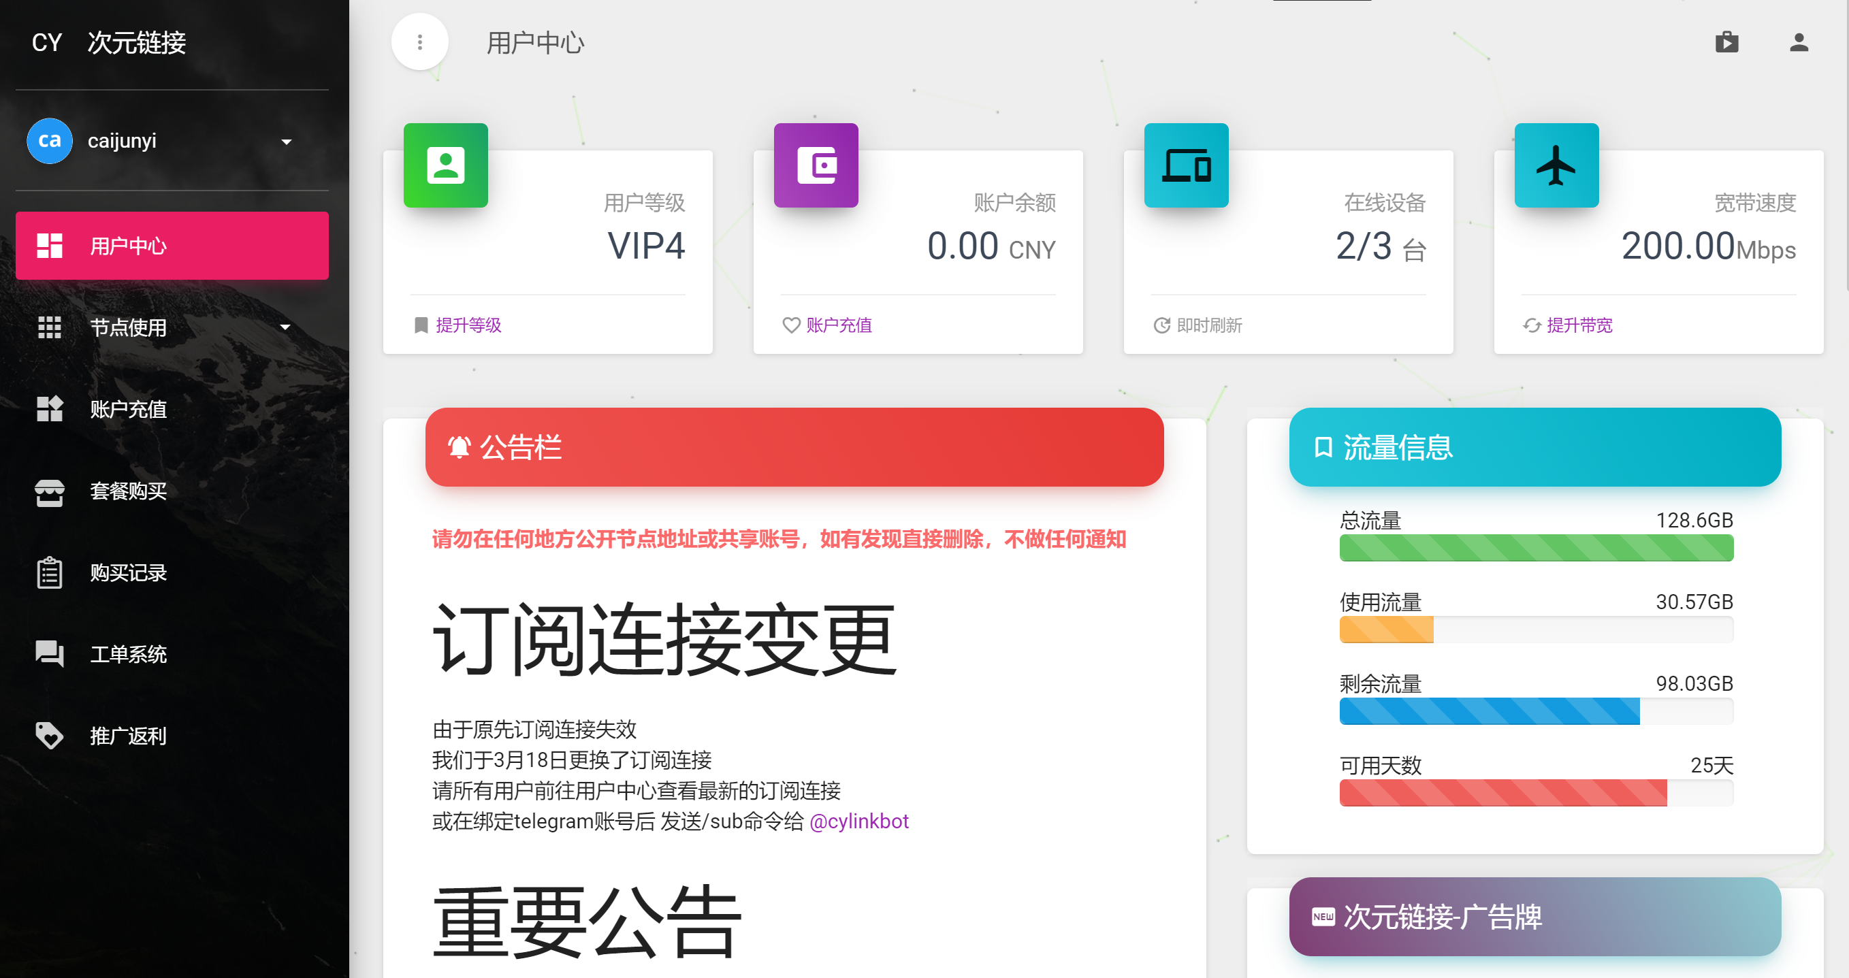Click the 30.57GB used traffic value

tap(1694, 602)
